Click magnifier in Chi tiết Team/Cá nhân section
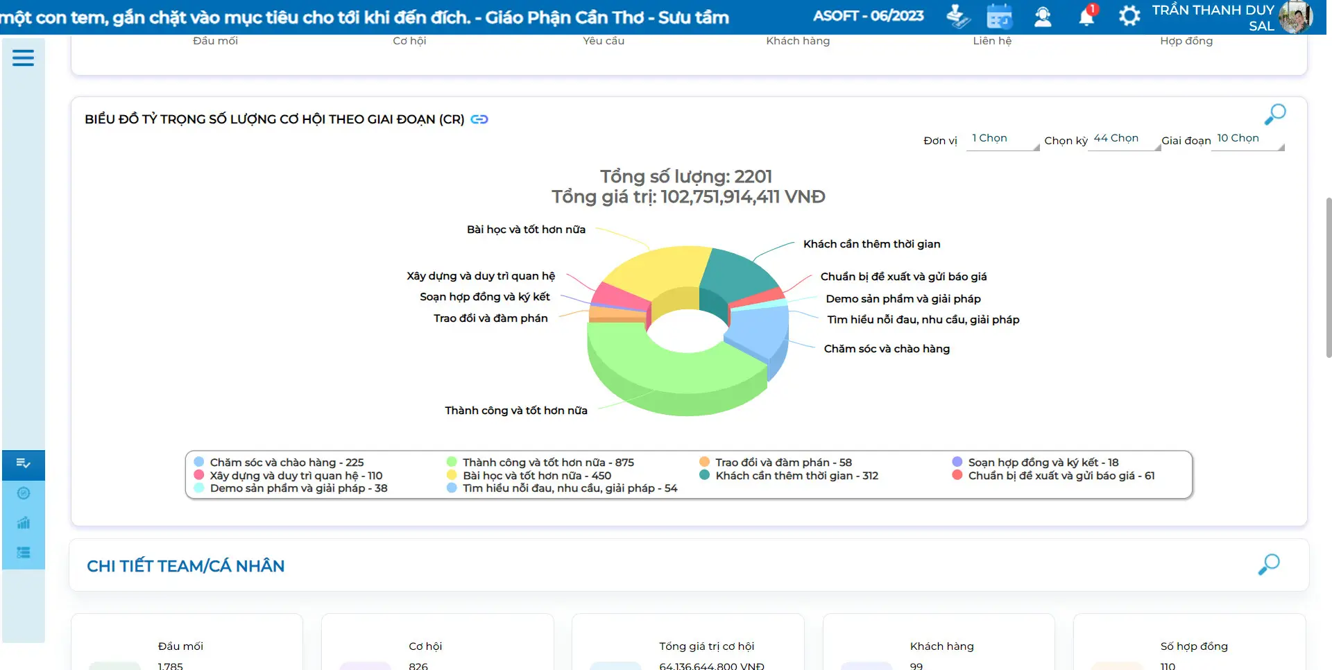 (1268, 565)
